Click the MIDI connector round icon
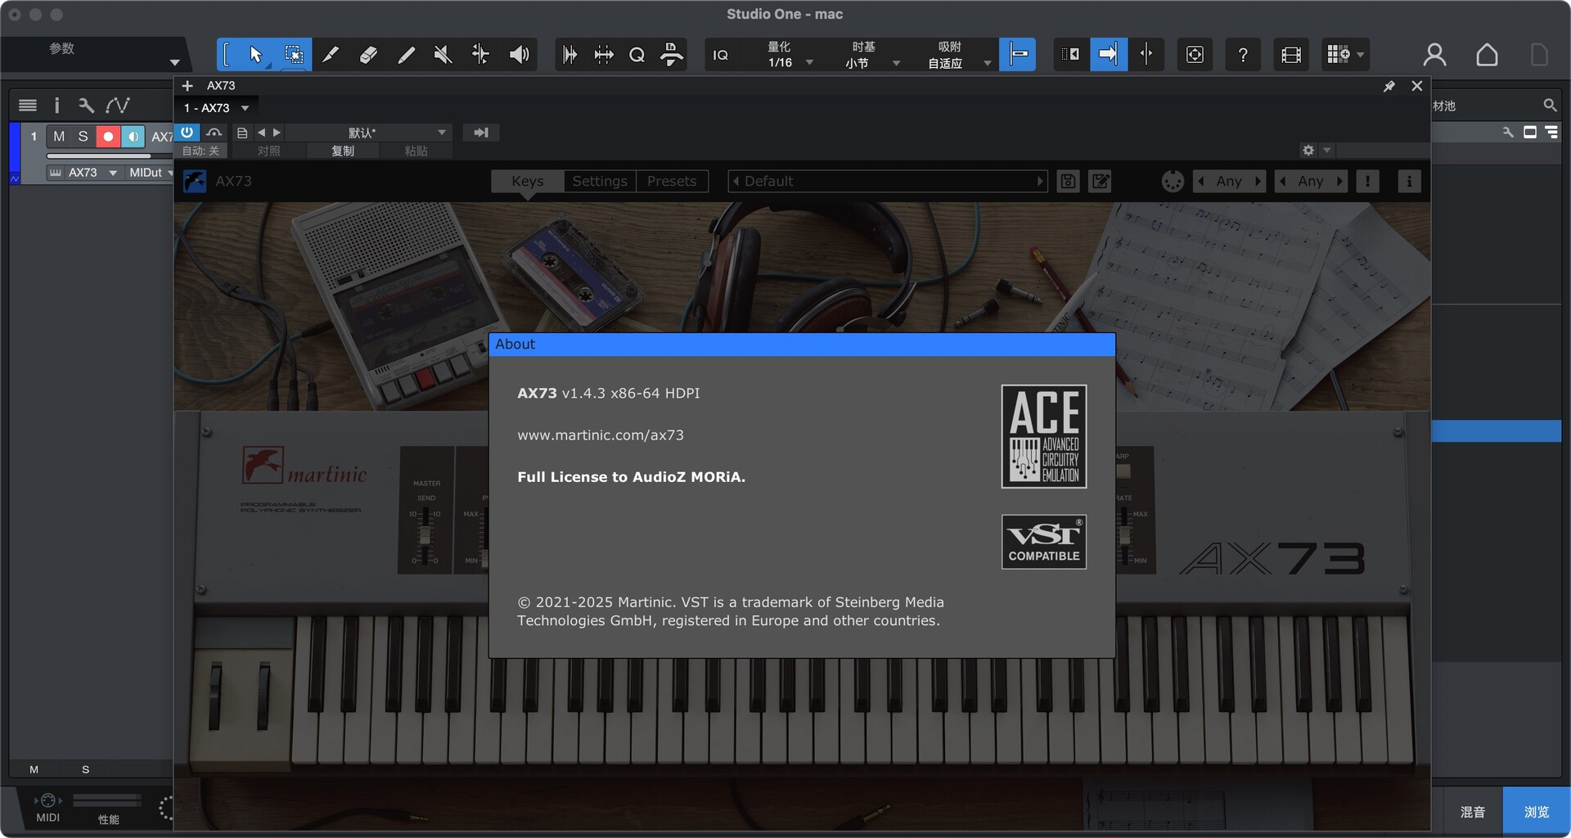Image resolution: width=1571 pixels, height=838 pixels. click(1173, 181)
